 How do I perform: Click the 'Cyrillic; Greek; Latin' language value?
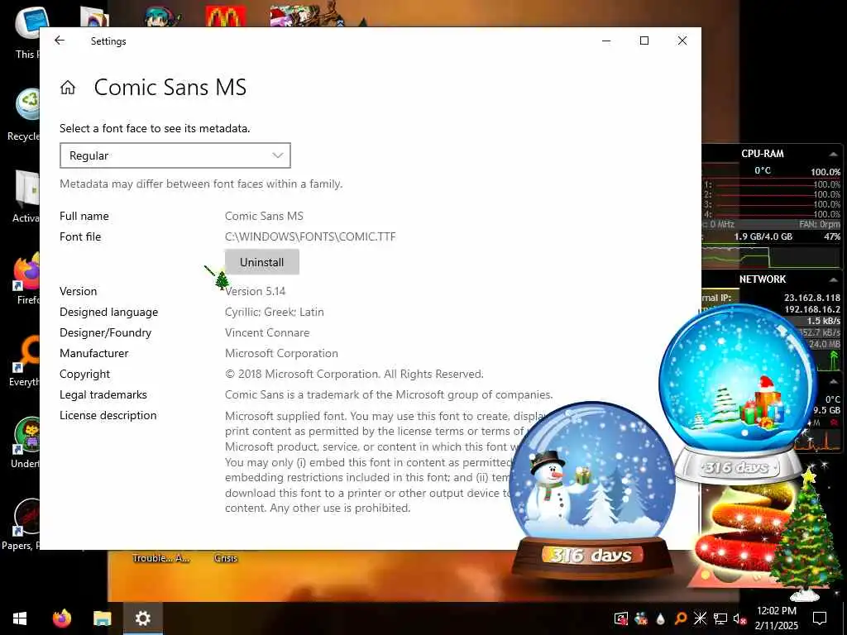click(275, 312)
